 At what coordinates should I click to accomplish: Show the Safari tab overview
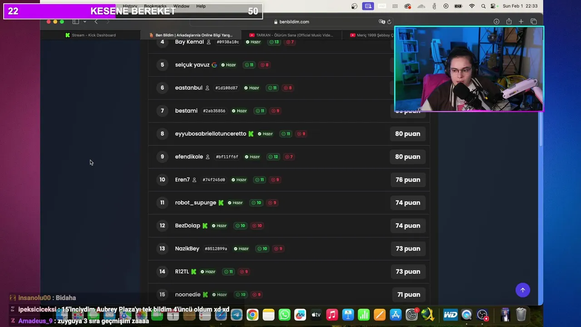pyautogui.click(x=533, y=21)
